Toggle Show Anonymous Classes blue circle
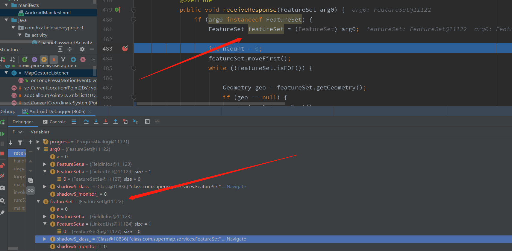Screen dimensions: 512x251 tap(73, 60)
